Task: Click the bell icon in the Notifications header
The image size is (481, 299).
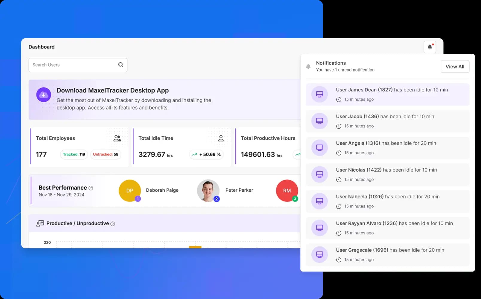Action: [308, 66]
